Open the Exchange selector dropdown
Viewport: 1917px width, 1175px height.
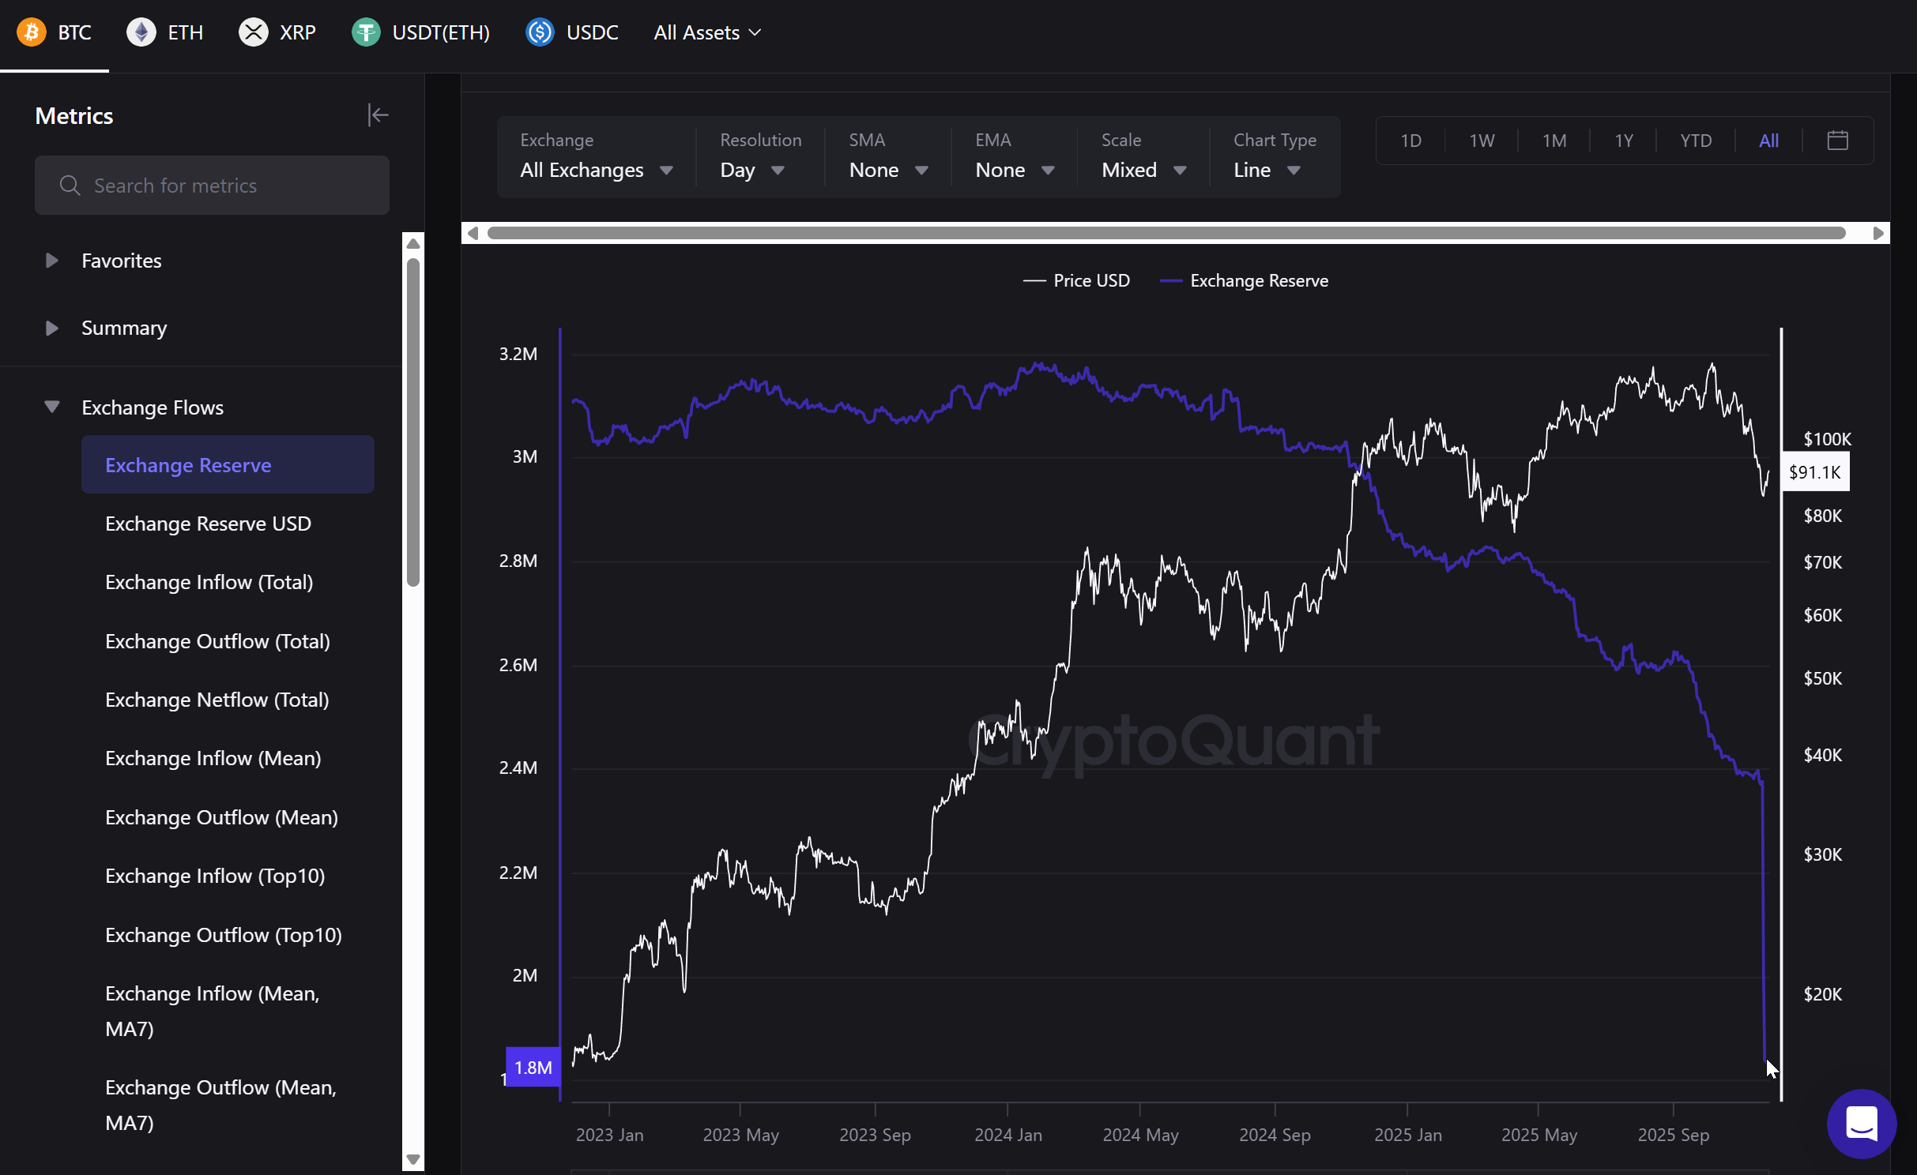[x=596, y=170]
